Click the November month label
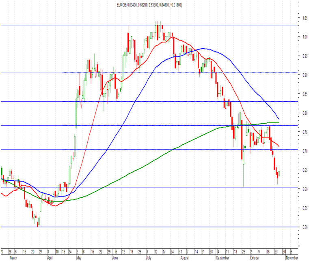The height and width of the screenshot is (261, 309). [292, 258]
